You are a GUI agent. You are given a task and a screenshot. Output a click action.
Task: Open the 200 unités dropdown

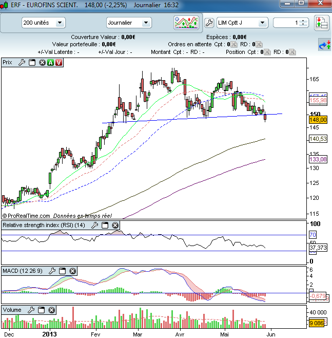43,23
